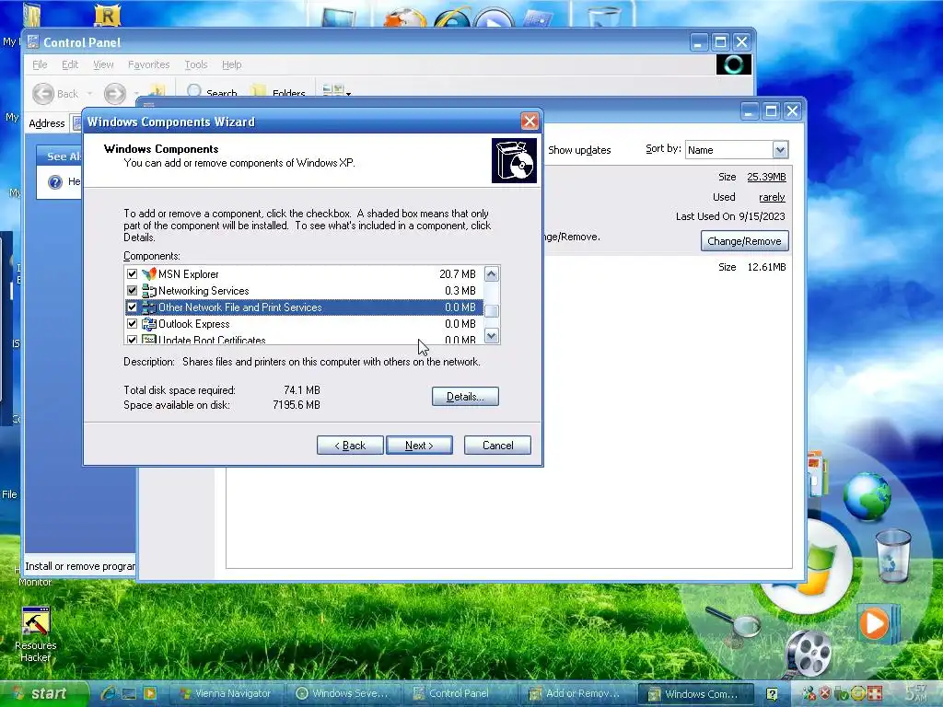Click the Other Network File and Print icon
This screenshot has width=943, height=707.
tap(148, 307)
